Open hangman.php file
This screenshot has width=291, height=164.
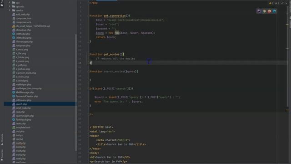click(23, 46)
